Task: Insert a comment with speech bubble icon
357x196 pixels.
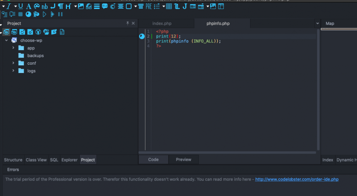Action: [x=105, y=6]
